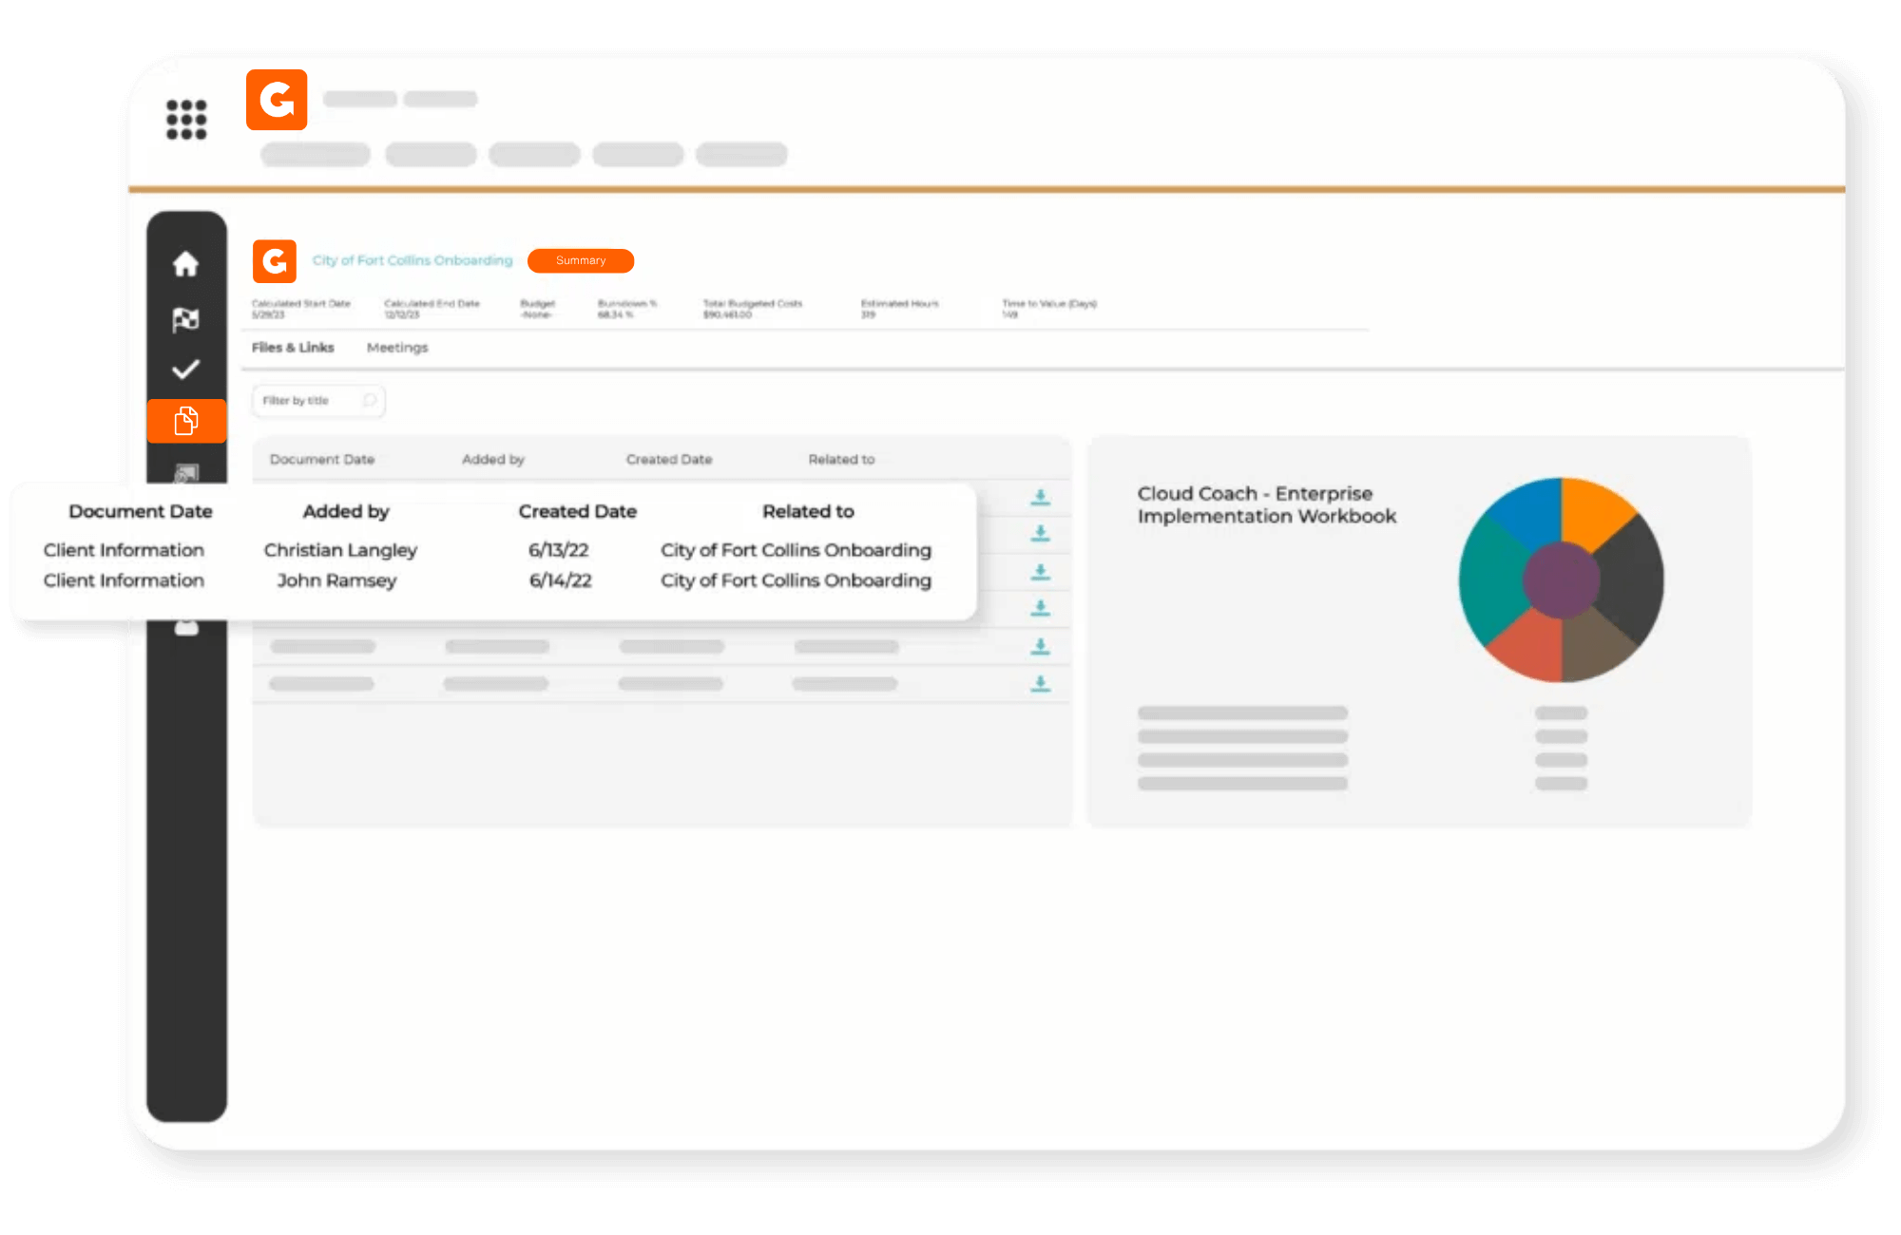Screen dimensions: 1901x1235
Task: Click the large Cloud Coach logo in top bar
Action: (277, 100)
